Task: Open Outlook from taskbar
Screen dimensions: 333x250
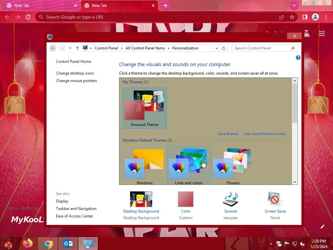Action: [68, 243]
